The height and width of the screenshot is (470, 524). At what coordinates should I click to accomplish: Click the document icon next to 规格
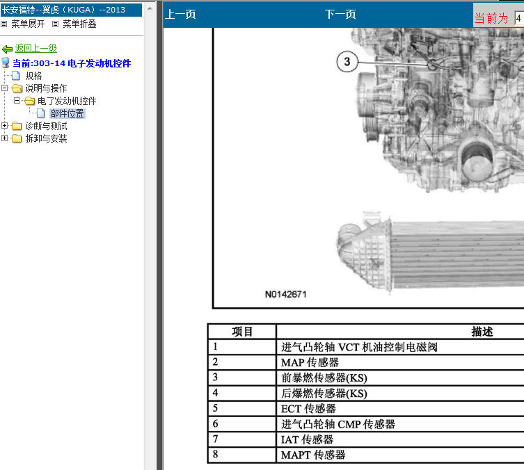coord(16,76)
